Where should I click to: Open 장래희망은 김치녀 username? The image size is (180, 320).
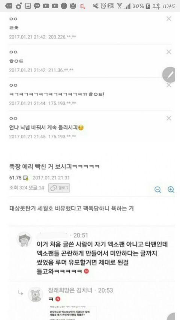(x=70, y=290)
